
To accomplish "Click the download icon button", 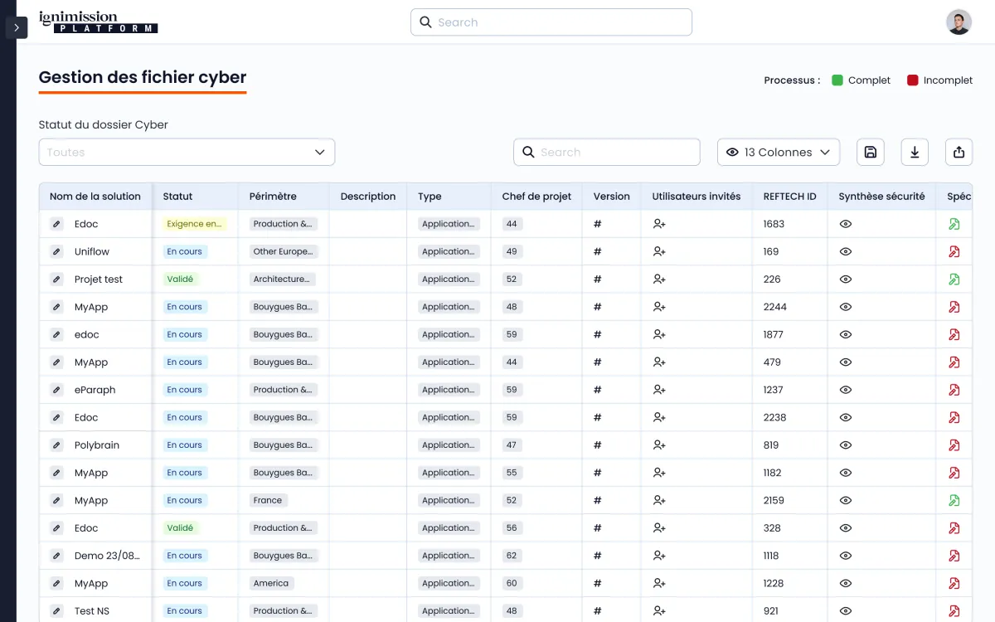I will [x=915, y=153].
